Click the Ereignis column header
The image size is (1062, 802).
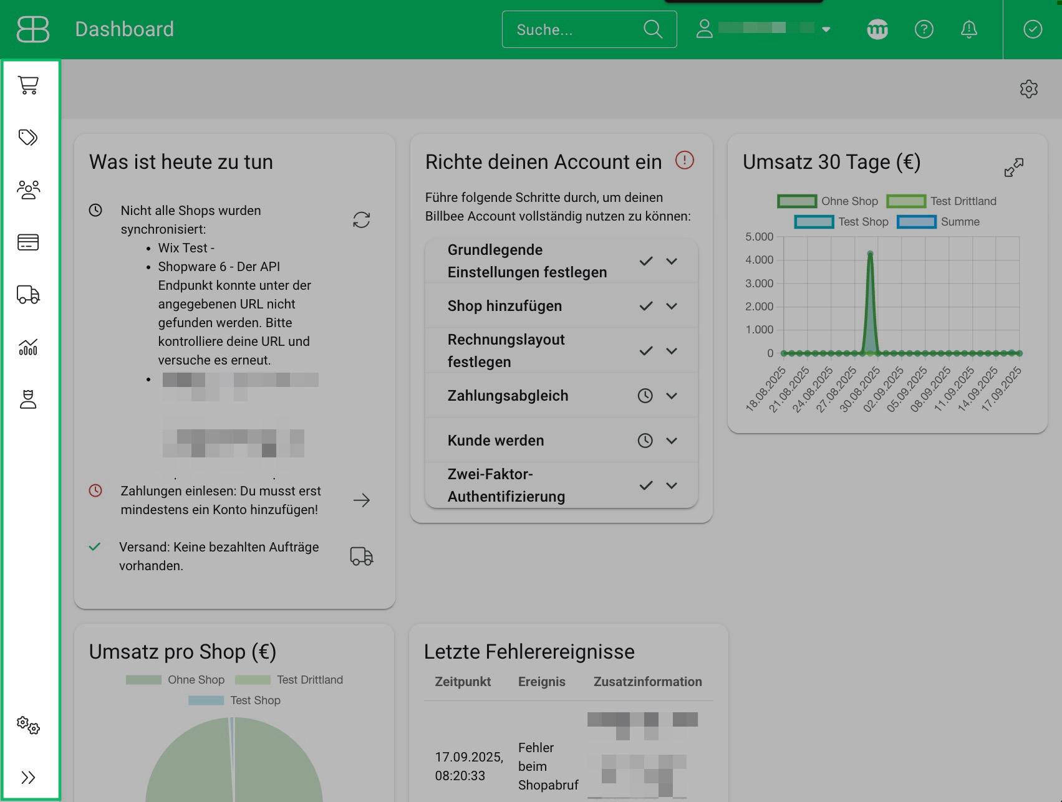coord(542,682)
